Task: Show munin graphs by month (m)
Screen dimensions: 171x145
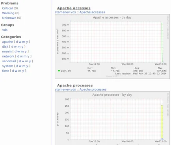Action: 22,52
